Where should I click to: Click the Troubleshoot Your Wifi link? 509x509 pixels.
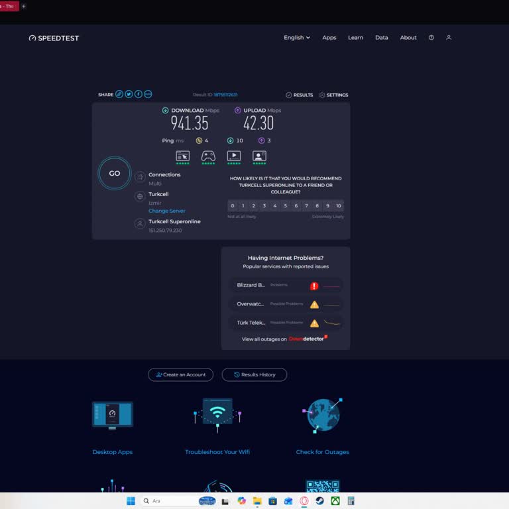217,452
